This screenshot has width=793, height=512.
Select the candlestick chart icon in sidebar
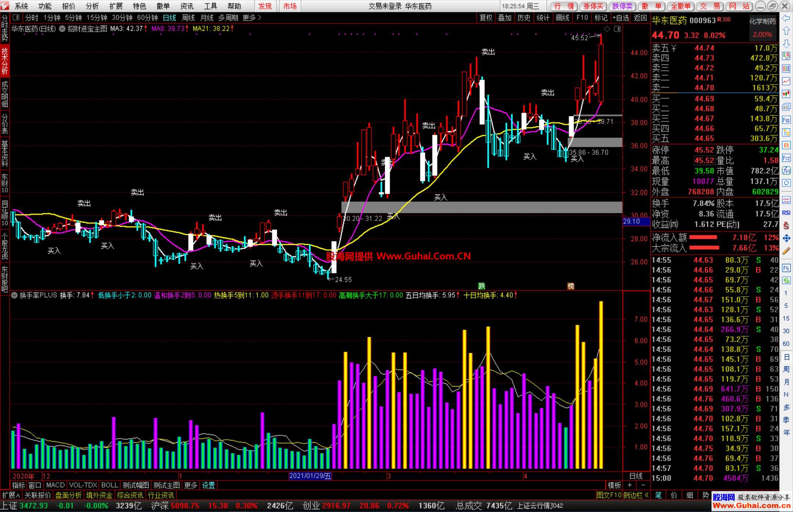[786, 94]
